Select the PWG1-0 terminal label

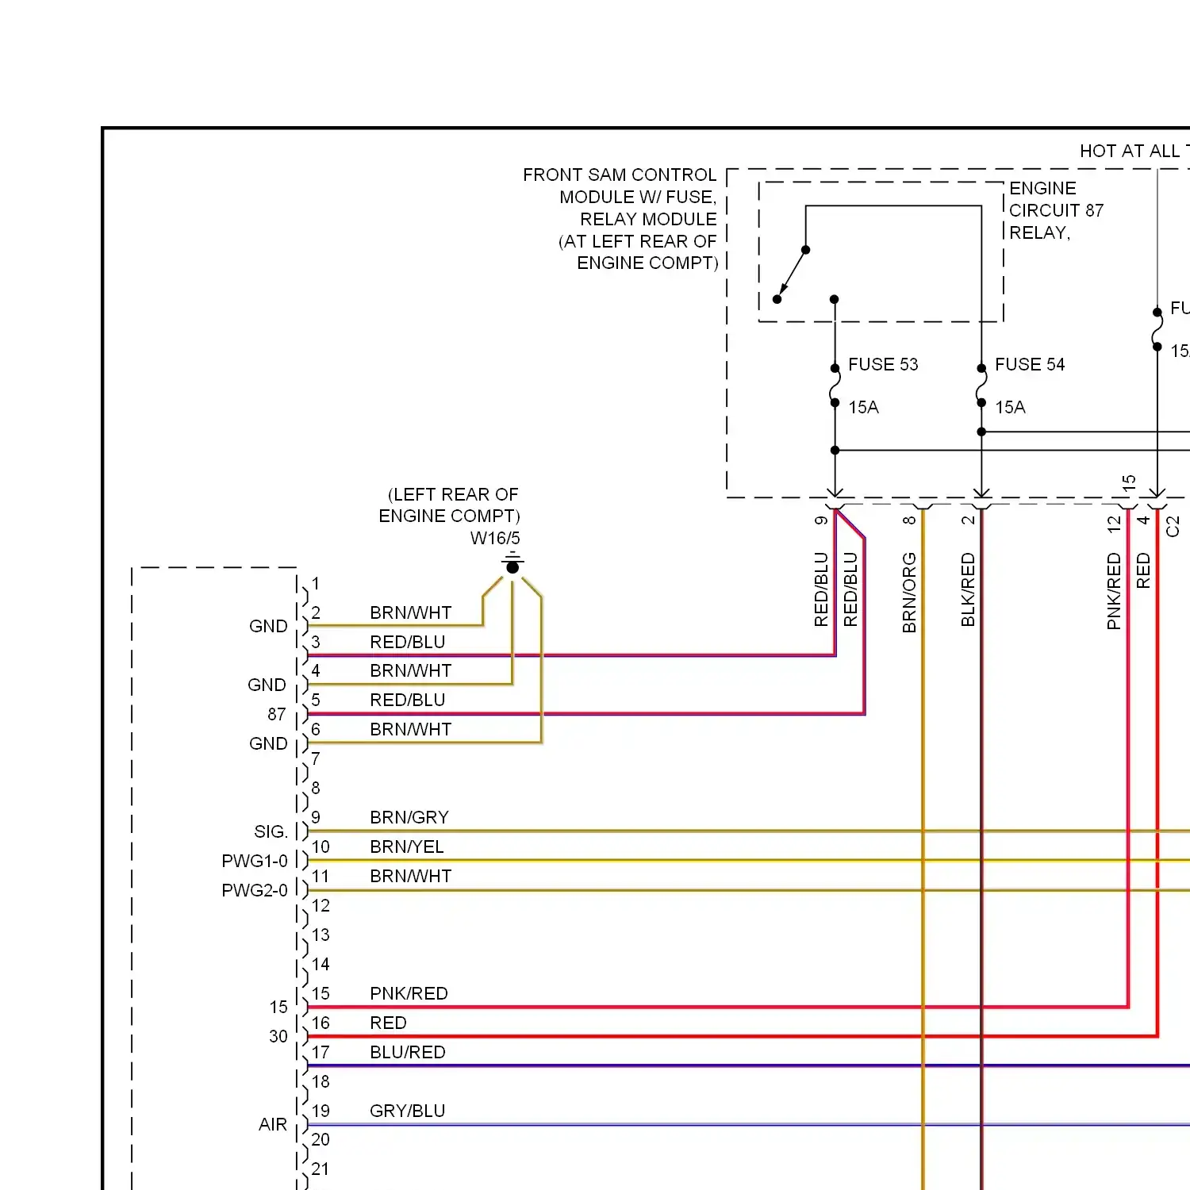pos(255,861)
